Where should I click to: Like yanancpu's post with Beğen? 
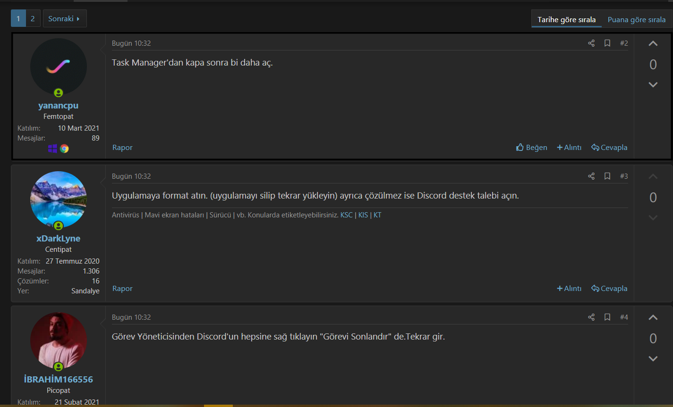pyautogui.click(x=532, y=148)
